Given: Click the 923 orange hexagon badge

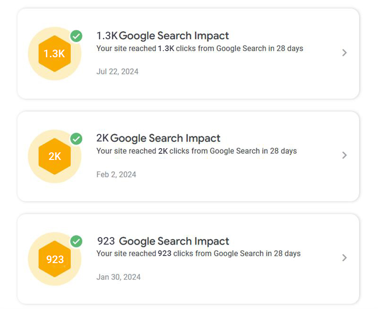Looking at the screenshot, I should click(x=54, y=259).
